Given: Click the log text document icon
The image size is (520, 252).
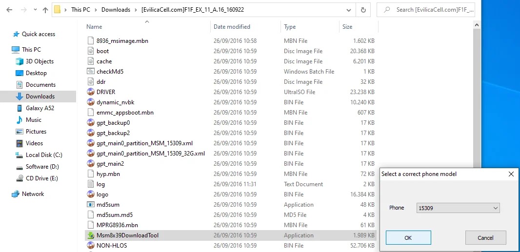Looking at the screenshot, I should tap(91, 184).
